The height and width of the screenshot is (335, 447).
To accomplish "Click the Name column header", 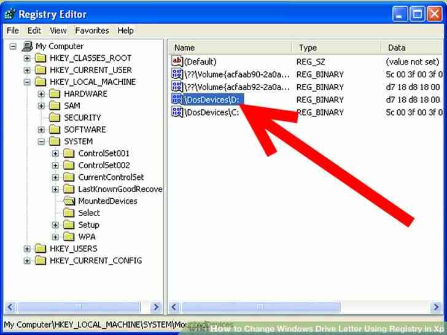I will pos(230,48).
